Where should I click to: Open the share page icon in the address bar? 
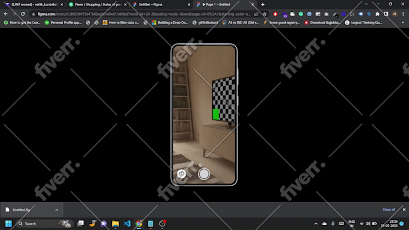pos(256,14)
